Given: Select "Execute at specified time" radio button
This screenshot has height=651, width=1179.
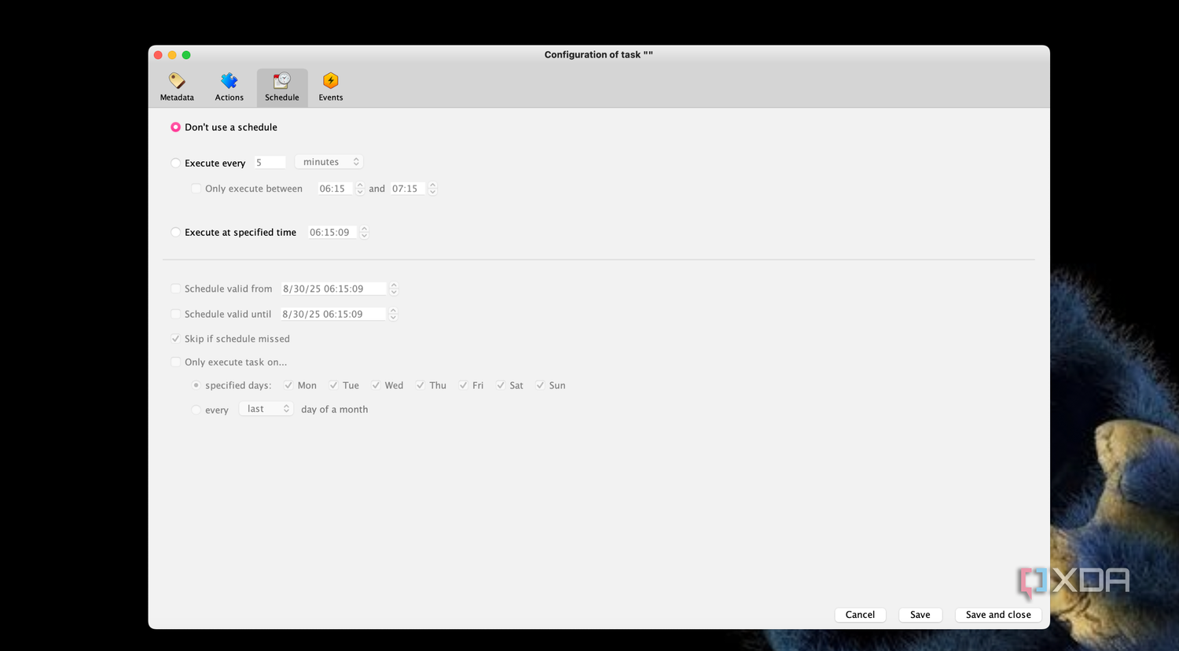Looking at the screenshot, I should (x=175, y=233).
